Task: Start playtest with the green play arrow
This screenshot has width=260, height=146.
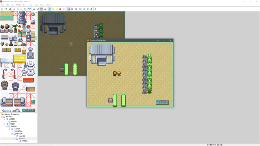Action: 96,9
